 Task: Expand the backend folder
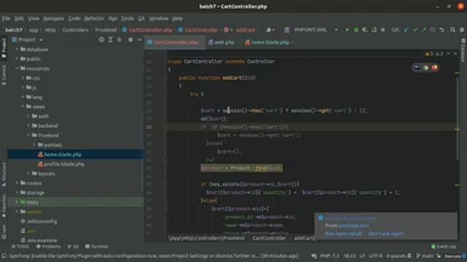click(29, 126)
